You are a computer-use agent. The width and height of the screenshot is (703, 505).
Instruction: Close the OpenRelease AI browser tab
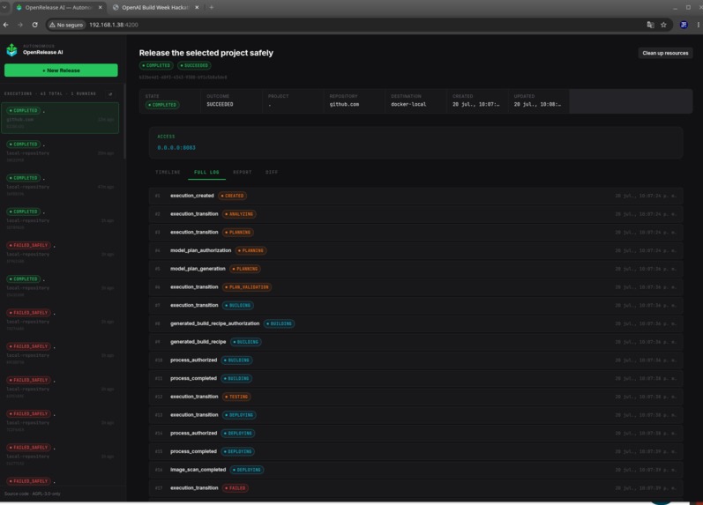tap(100, 7)
